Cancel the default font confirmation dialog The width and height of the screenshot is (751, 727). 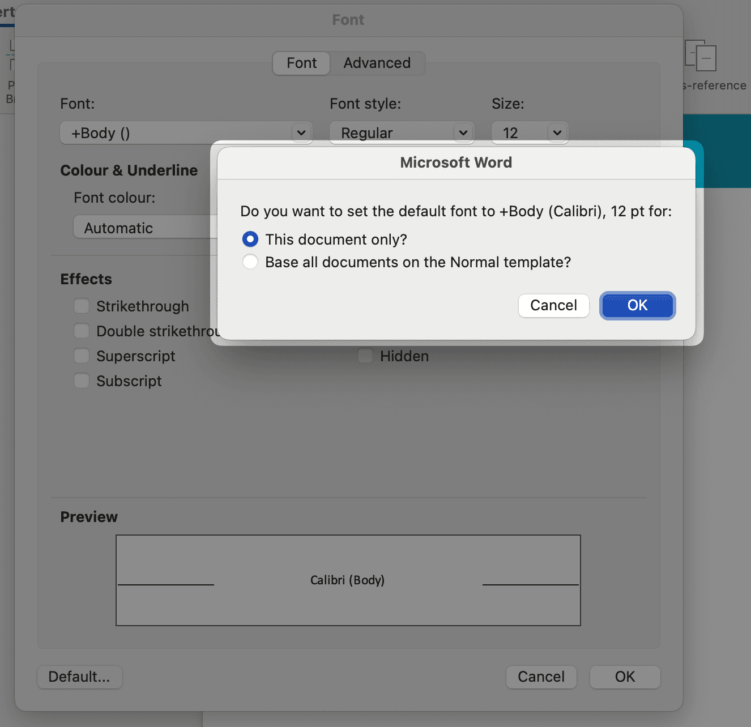click(x=553, y=305)
